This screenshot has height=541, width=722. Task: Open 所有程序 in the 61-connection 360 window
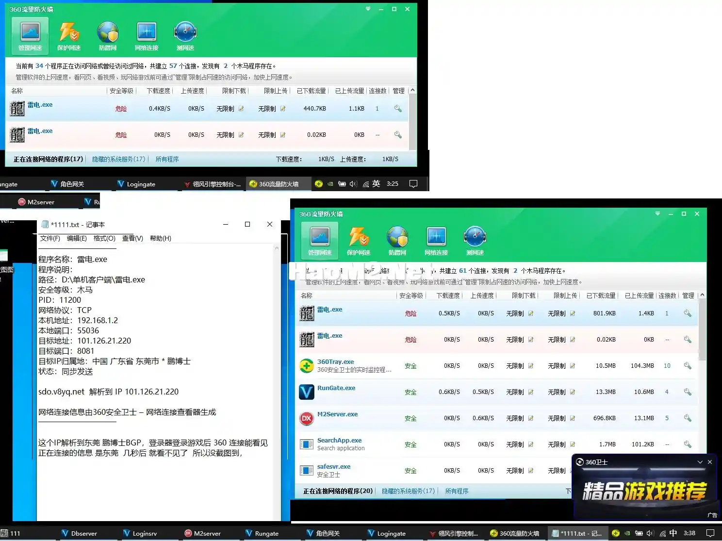point(457,491)
